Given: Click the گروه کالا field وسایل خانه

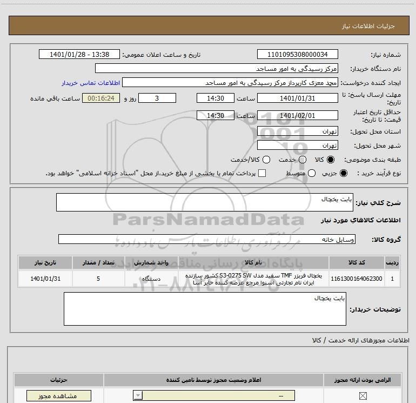Looking at the screenshot, I should [x=207, y=239].
